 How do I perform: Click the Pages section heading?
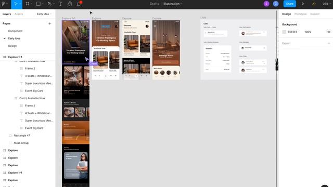pyautogui.click(x=6, y=23)
